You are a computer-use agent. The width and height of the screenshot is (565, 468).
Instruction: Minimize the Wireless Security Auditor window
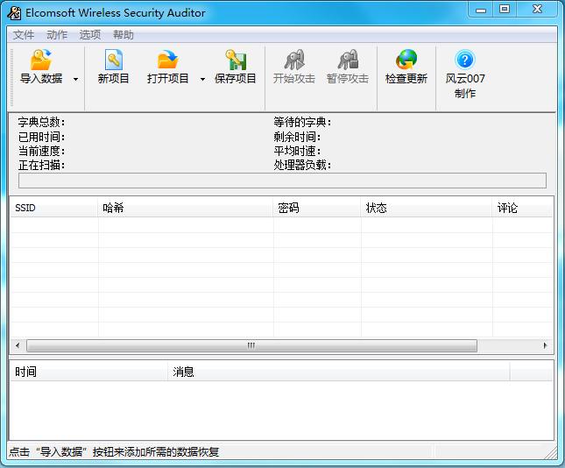481,10
